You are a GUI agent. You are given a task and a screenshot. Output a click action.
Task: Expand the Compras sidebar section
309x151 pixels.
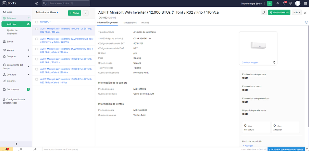[16, 57]
